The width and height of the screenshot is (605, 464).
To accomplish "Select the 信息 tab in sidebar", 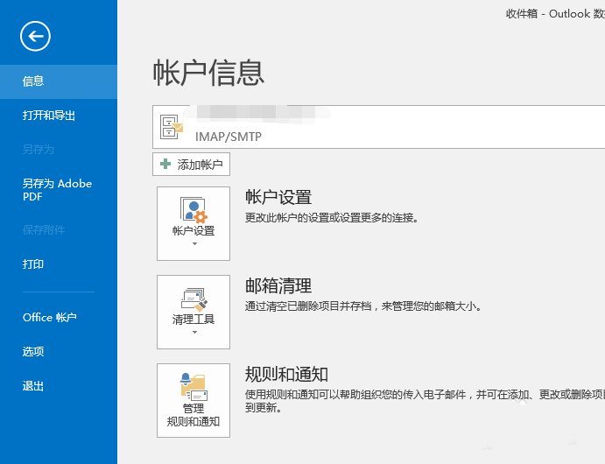I will coord(33,81).
